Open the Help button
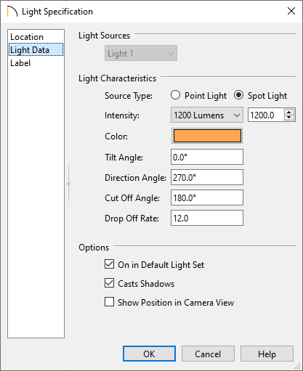Image resolution: width=303 pixels, height=371 pixels. (x=267, y=354)
